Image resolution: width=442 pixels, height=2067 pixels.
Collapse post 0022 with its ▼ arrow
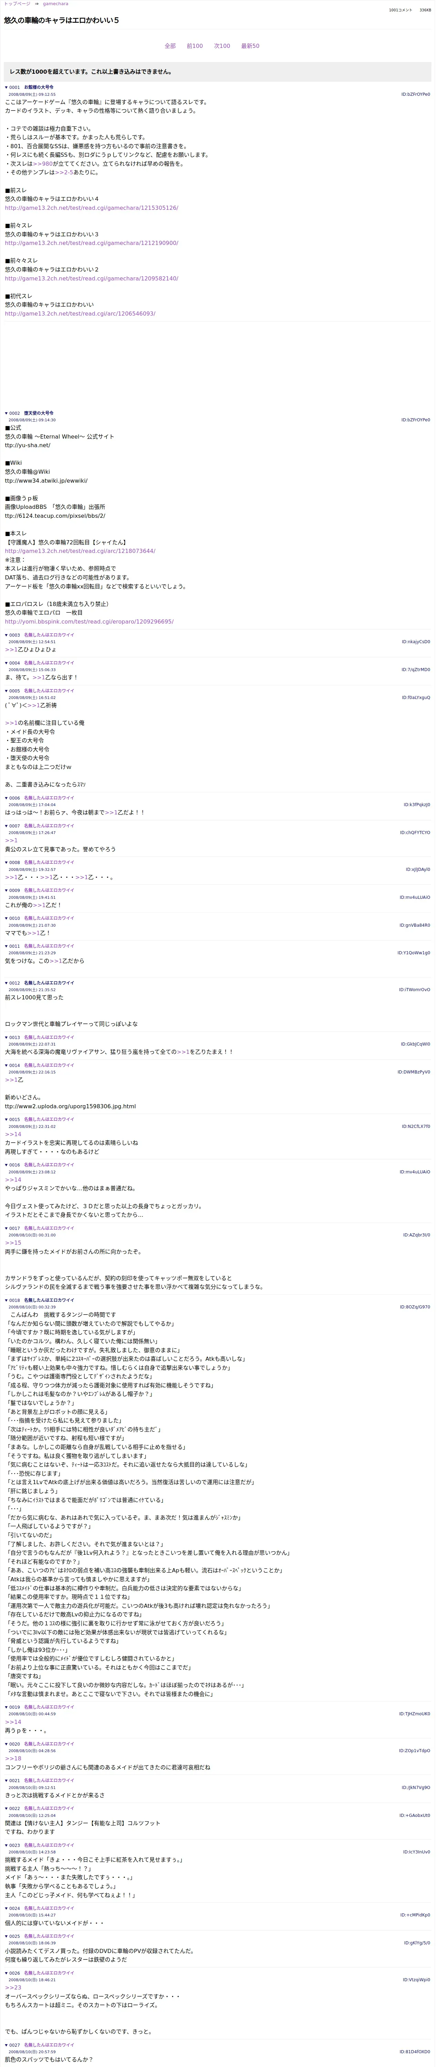point(7,1809)
